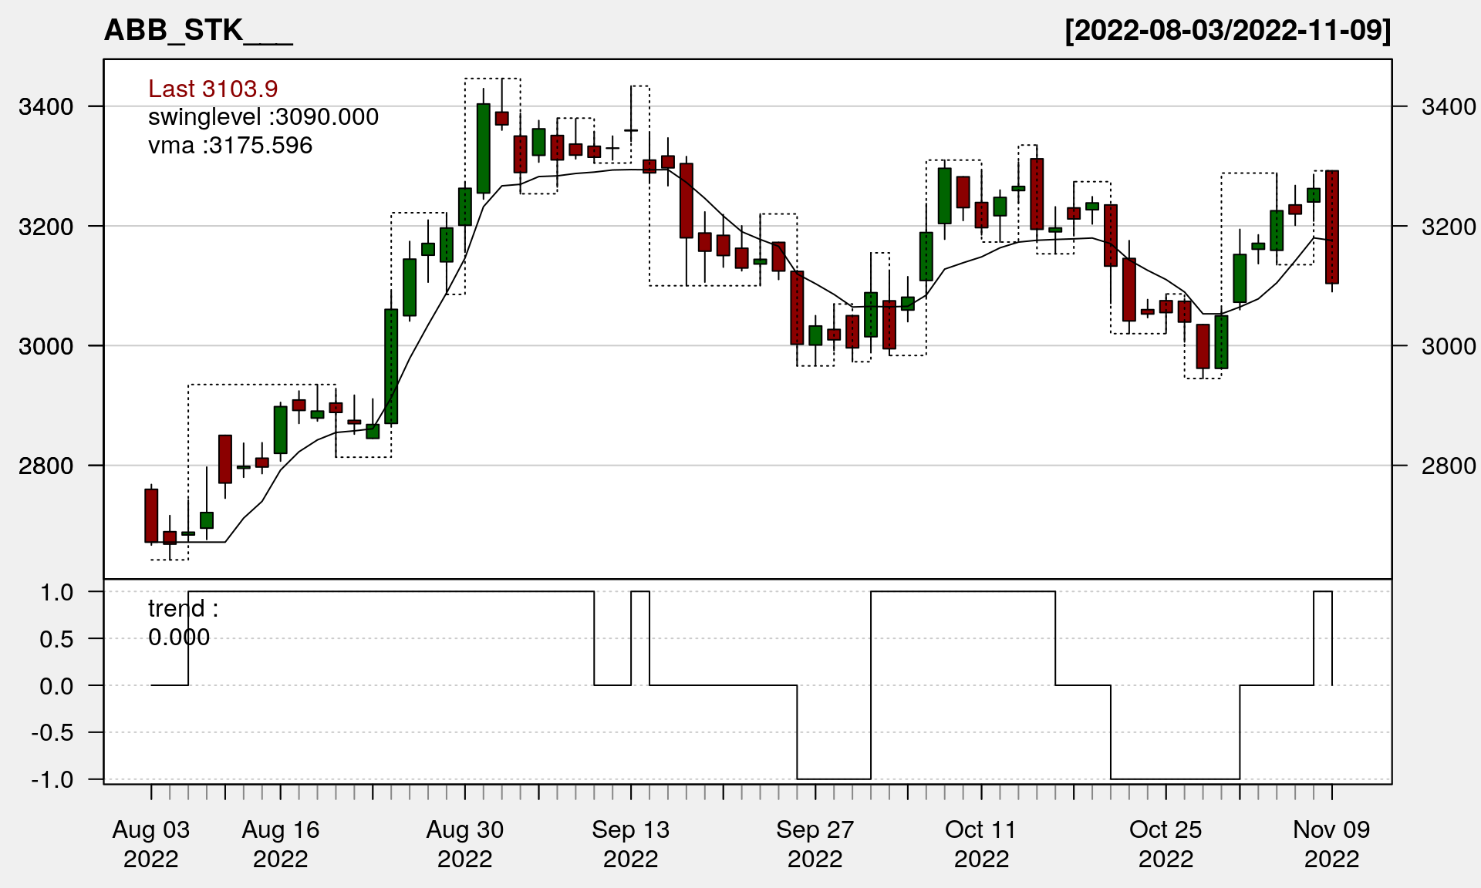Screen dimensions: 1481x888
Task: Click the 2800 label on right axis
Action: click(x=1448, y=466)
